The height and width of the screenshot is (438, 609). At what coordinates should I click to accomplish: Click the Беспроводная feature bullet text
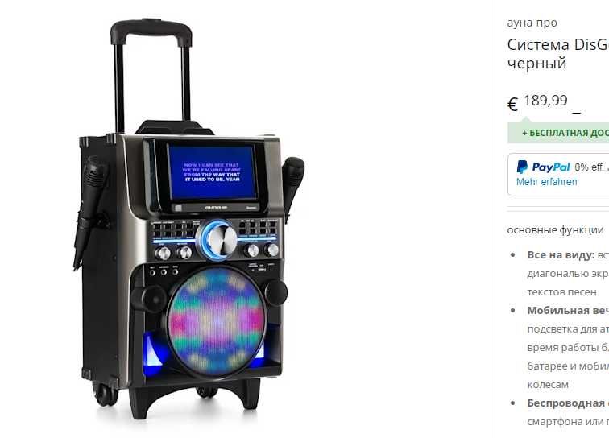tap(568, 412)
